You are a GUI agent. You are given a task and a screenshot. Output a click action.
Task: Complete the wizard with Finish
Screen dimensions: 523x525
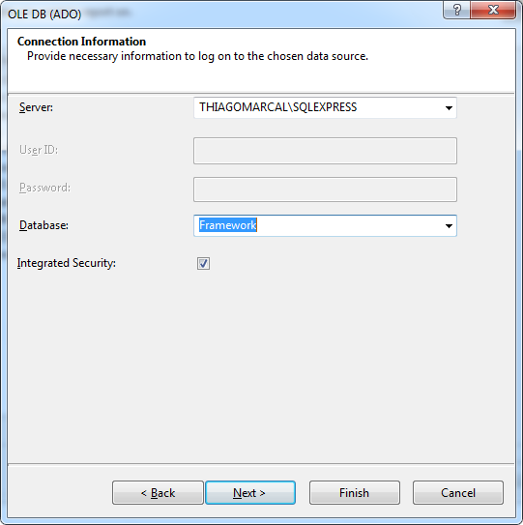point(355,492)
